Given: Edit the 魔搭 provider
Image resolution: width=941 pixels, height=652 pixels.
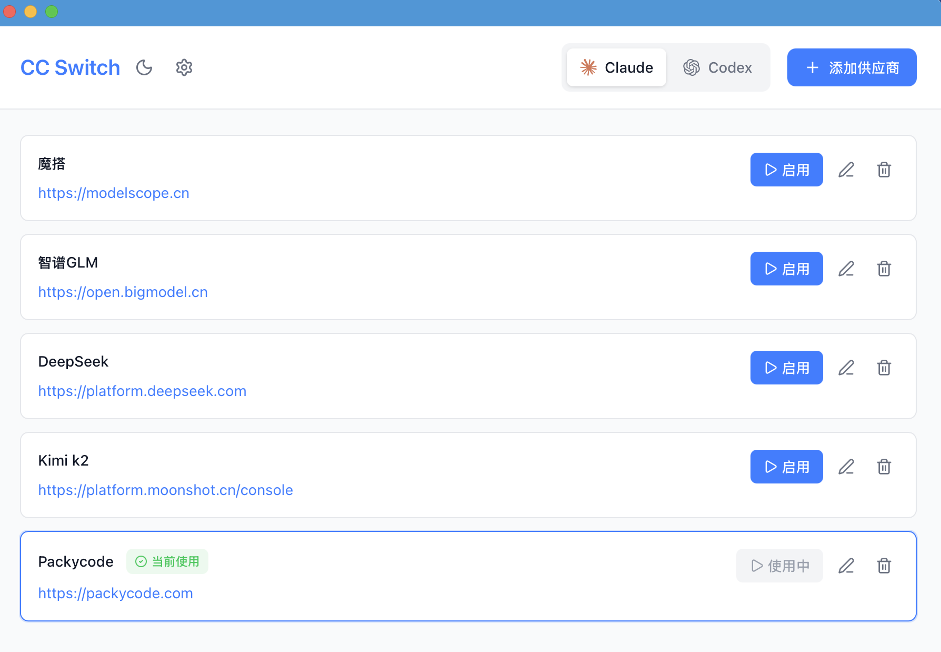Looking at the screenshot, I should coord(846,170).
